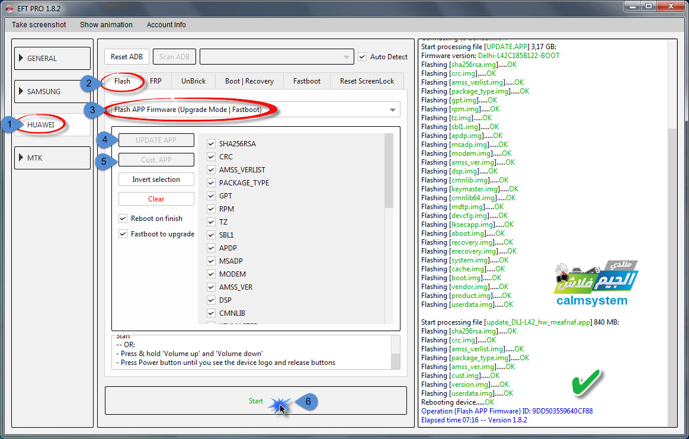The image size is (689, 439).
Task: Uncheck the RPM partition
Action: (211, 209)
